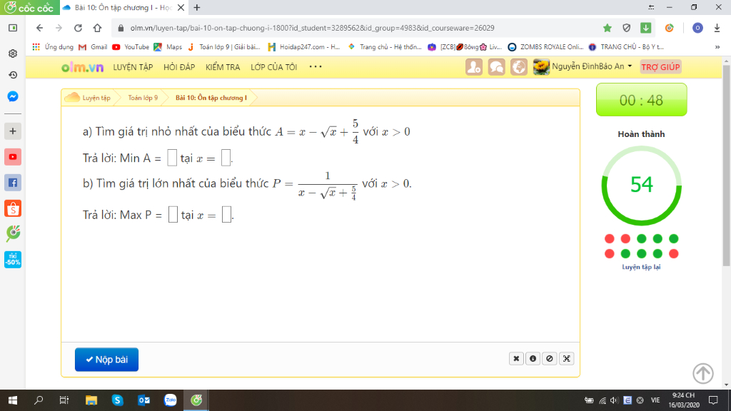Go to browser home page
This screenshot has width=731, height=411.
[x=97, y=28]
